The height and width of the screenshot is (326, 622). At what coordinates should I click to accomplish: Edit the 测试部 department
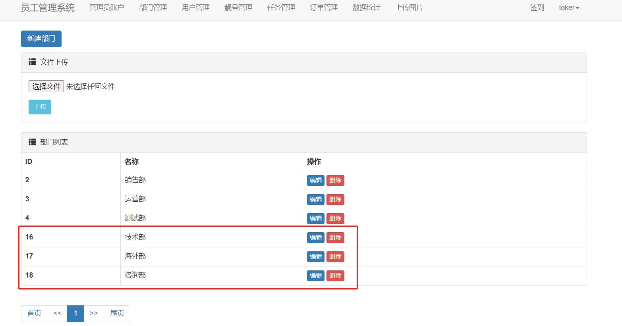(316, 218)
